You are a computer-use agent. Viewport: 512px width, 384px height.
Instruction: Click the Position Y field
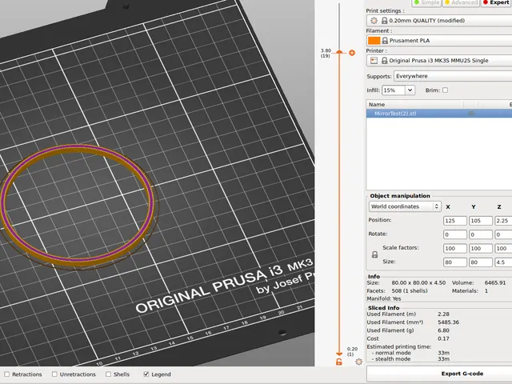click(481, 221)
